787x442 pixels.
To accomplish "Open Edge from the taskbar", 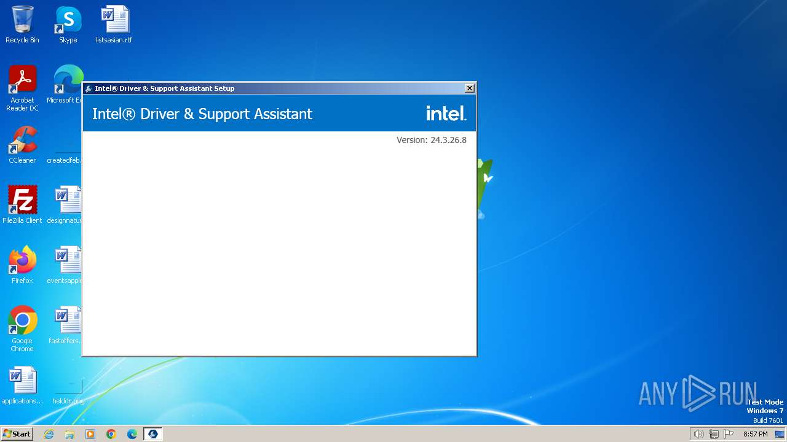I will coord(132,434).
